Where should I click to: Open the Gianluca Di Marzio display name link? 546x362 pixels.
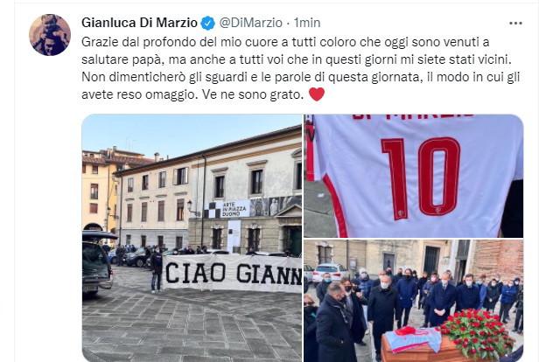[x=139, y=23]
